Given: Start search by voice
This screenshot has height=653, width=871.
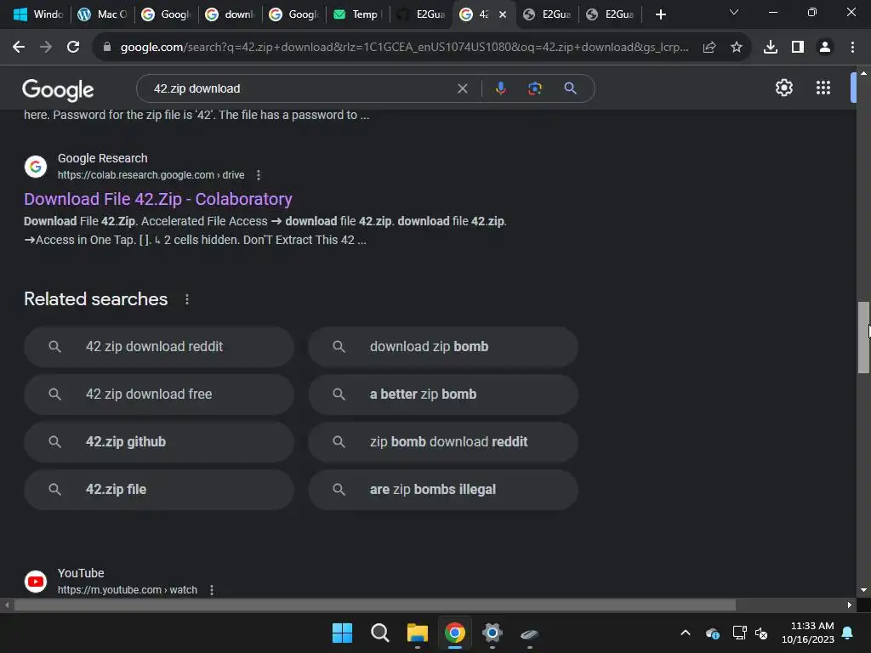Looking at the screenshot, I should coord(500,88).
